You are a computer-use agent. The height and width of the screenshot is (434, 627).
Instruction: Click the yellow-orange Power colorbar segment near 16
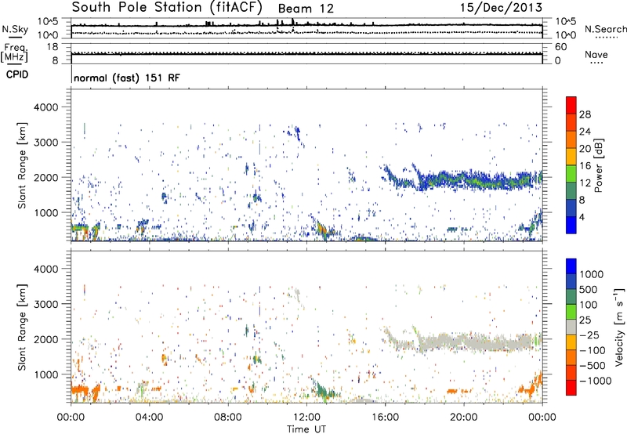[571, 157]
